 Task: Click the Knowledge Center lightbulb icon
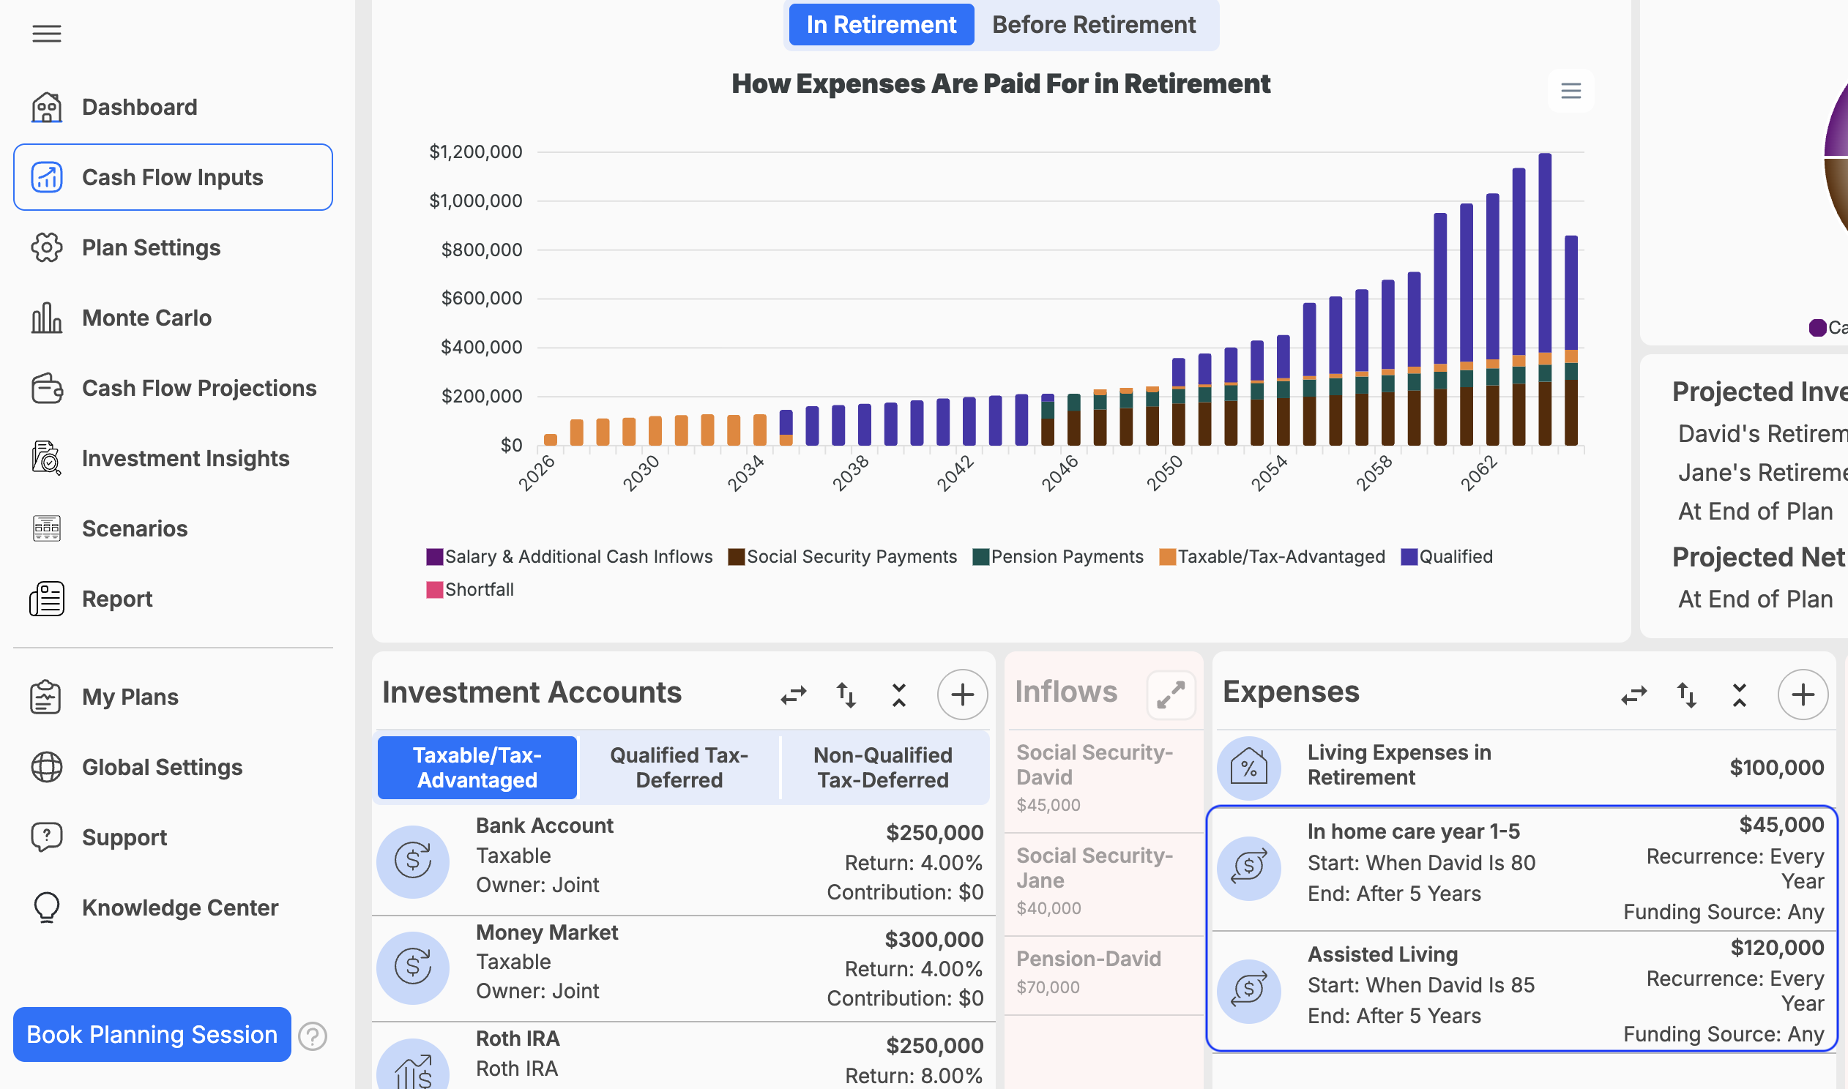tap(46, 907)
